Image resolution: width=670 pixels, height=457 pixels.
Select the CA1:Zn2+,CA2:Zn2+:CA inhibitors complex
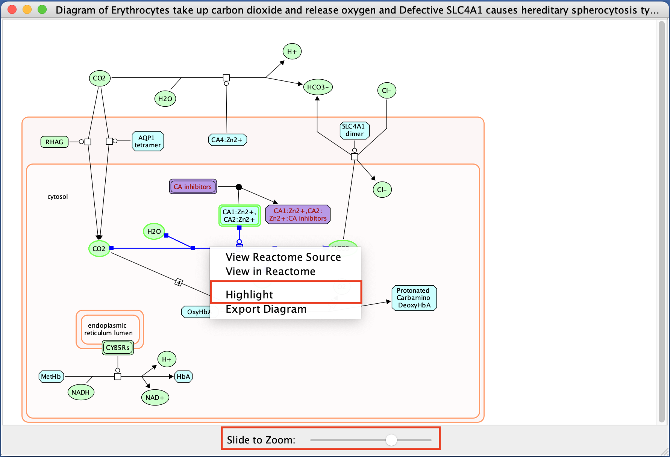[x=298, y=215]
